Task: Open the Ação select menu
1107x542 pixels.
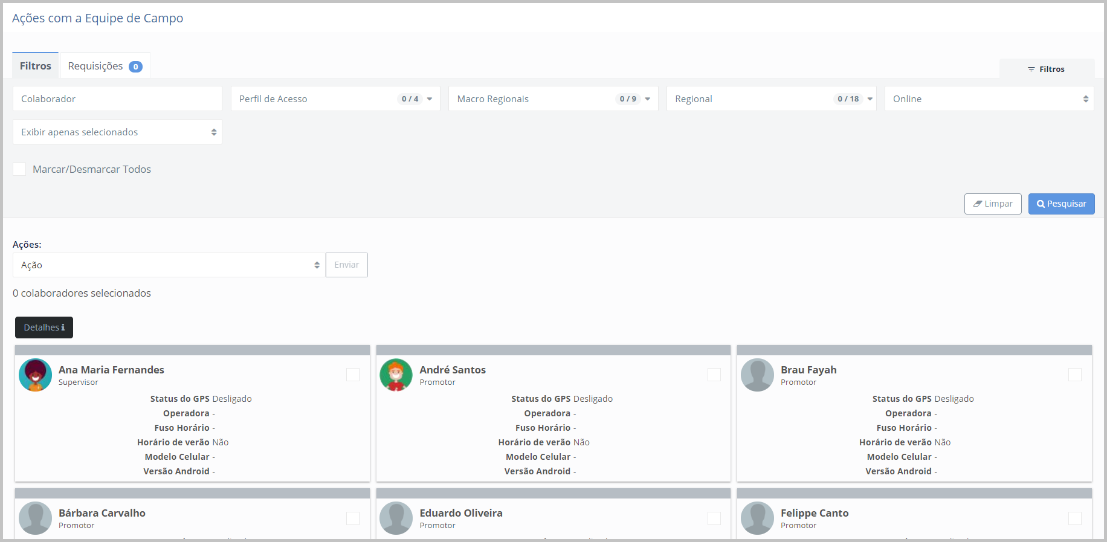Action: [169, 265]
